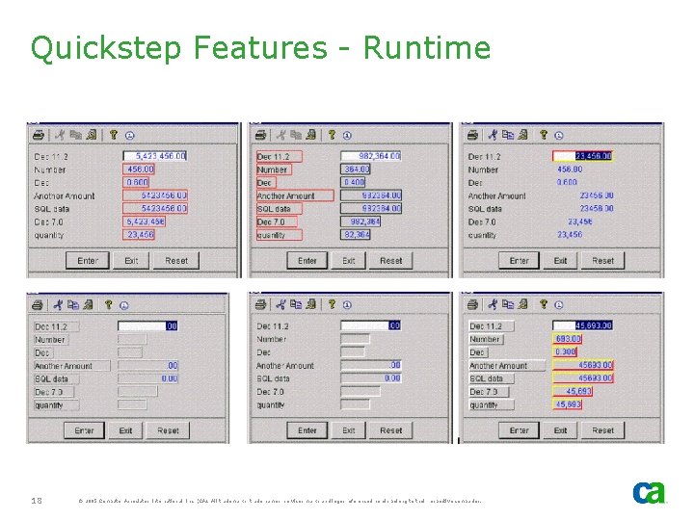The image size is (694, 520).
Task: Click Enter button in 982,364.00 window
Action: tap(307, 260)
